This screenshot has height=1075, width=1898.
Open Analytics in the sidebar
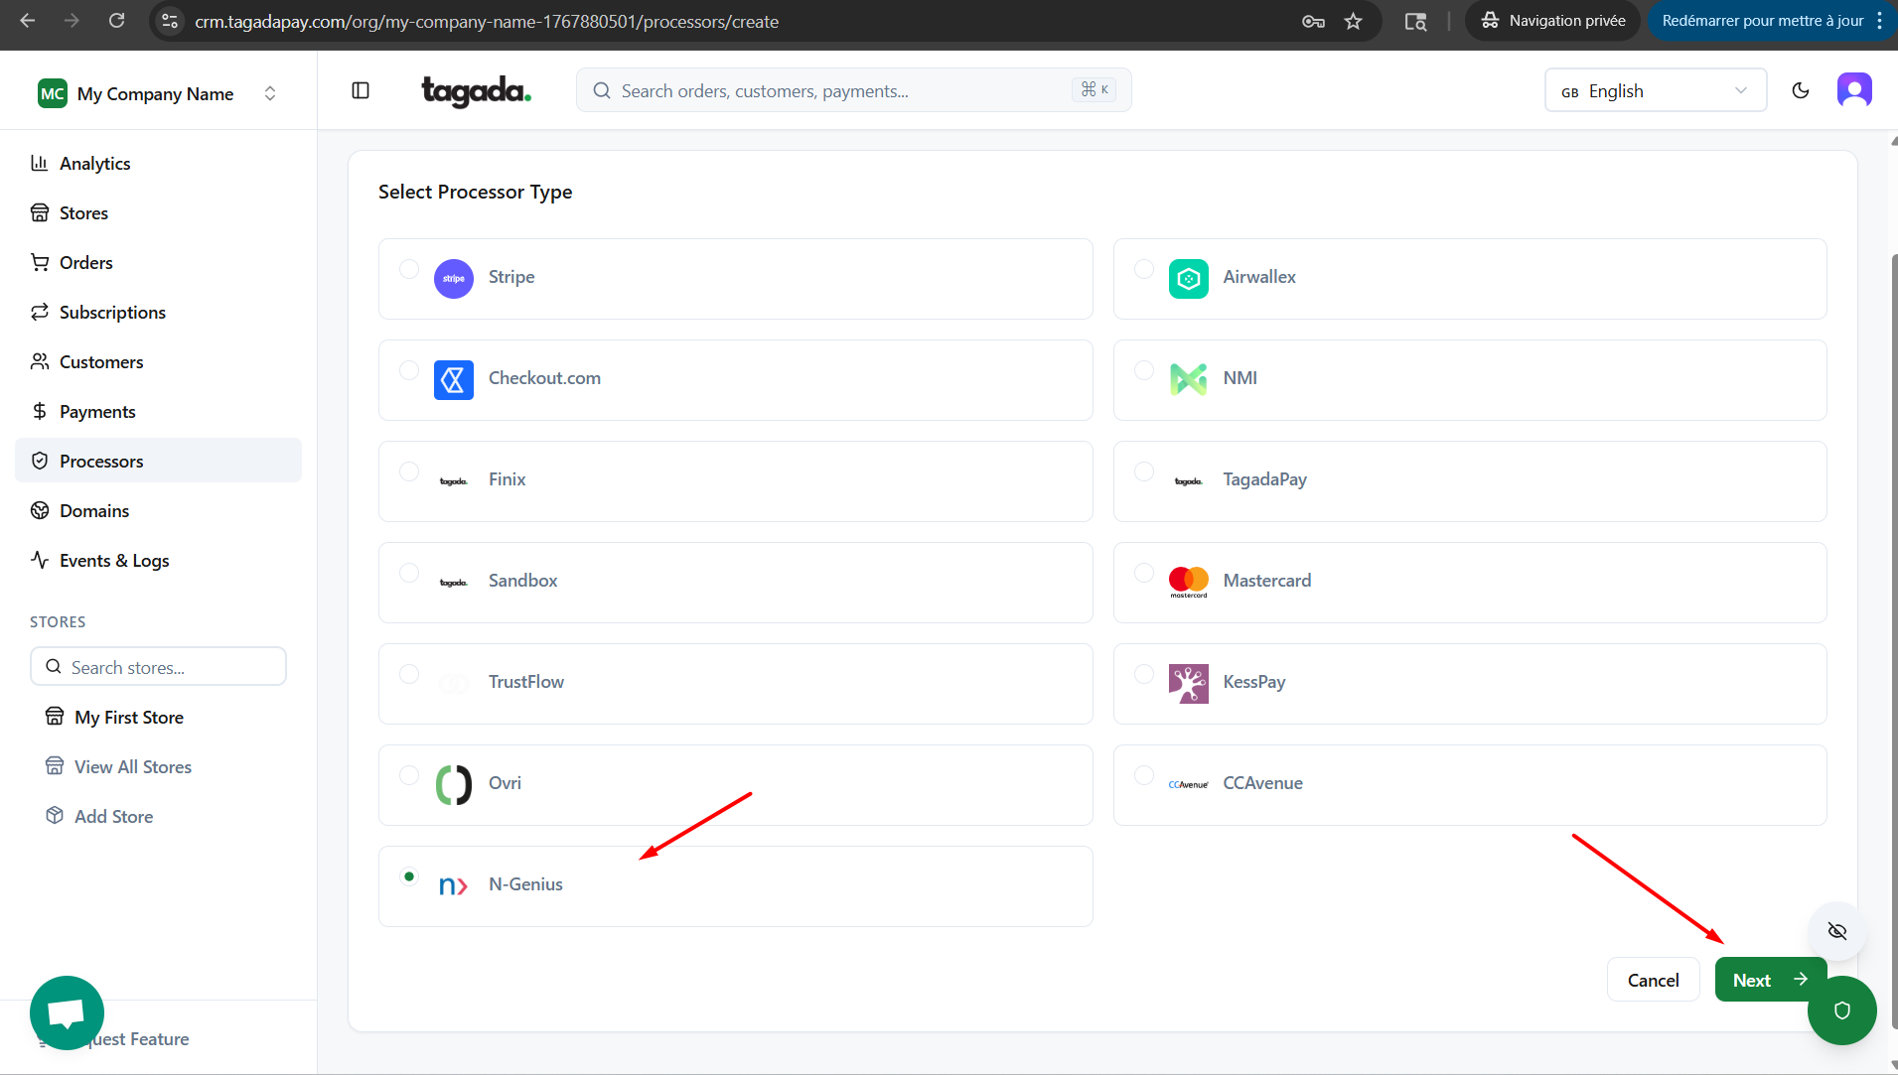[x=94, y=164]
